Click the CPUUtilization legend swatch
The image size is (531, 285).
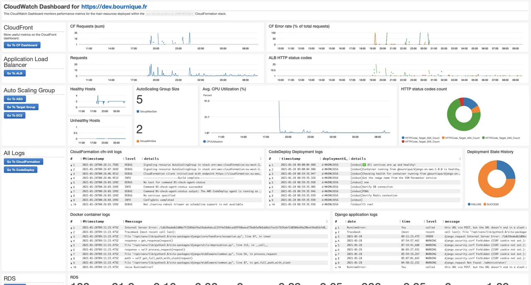[x=204, y=141]
